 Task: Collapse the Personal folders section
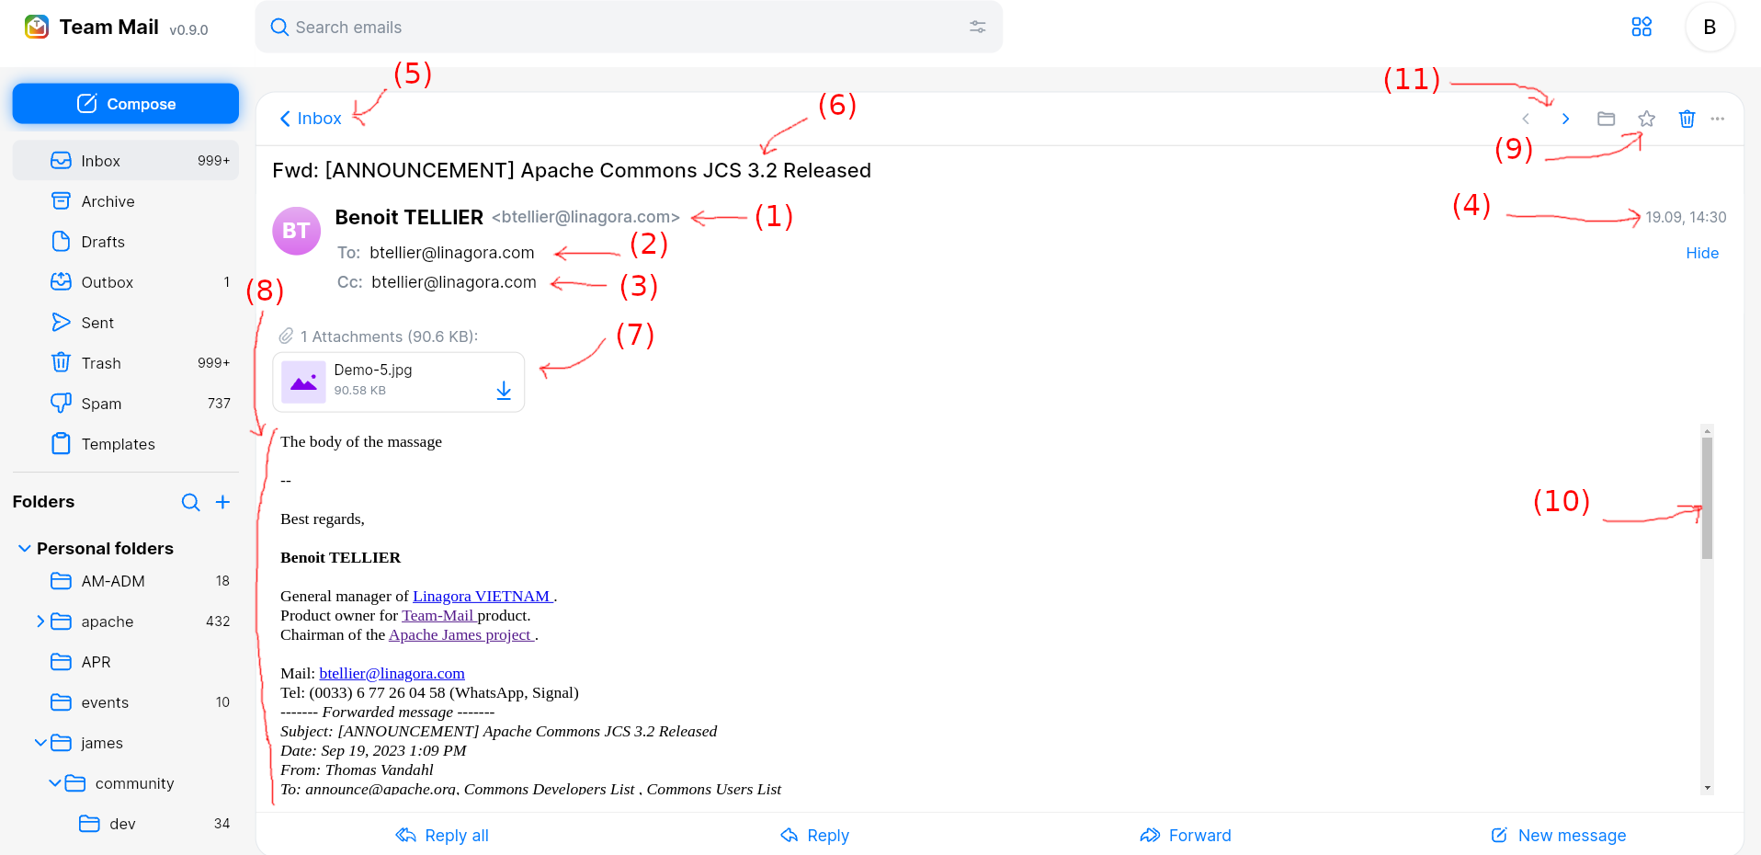(24, 548)
